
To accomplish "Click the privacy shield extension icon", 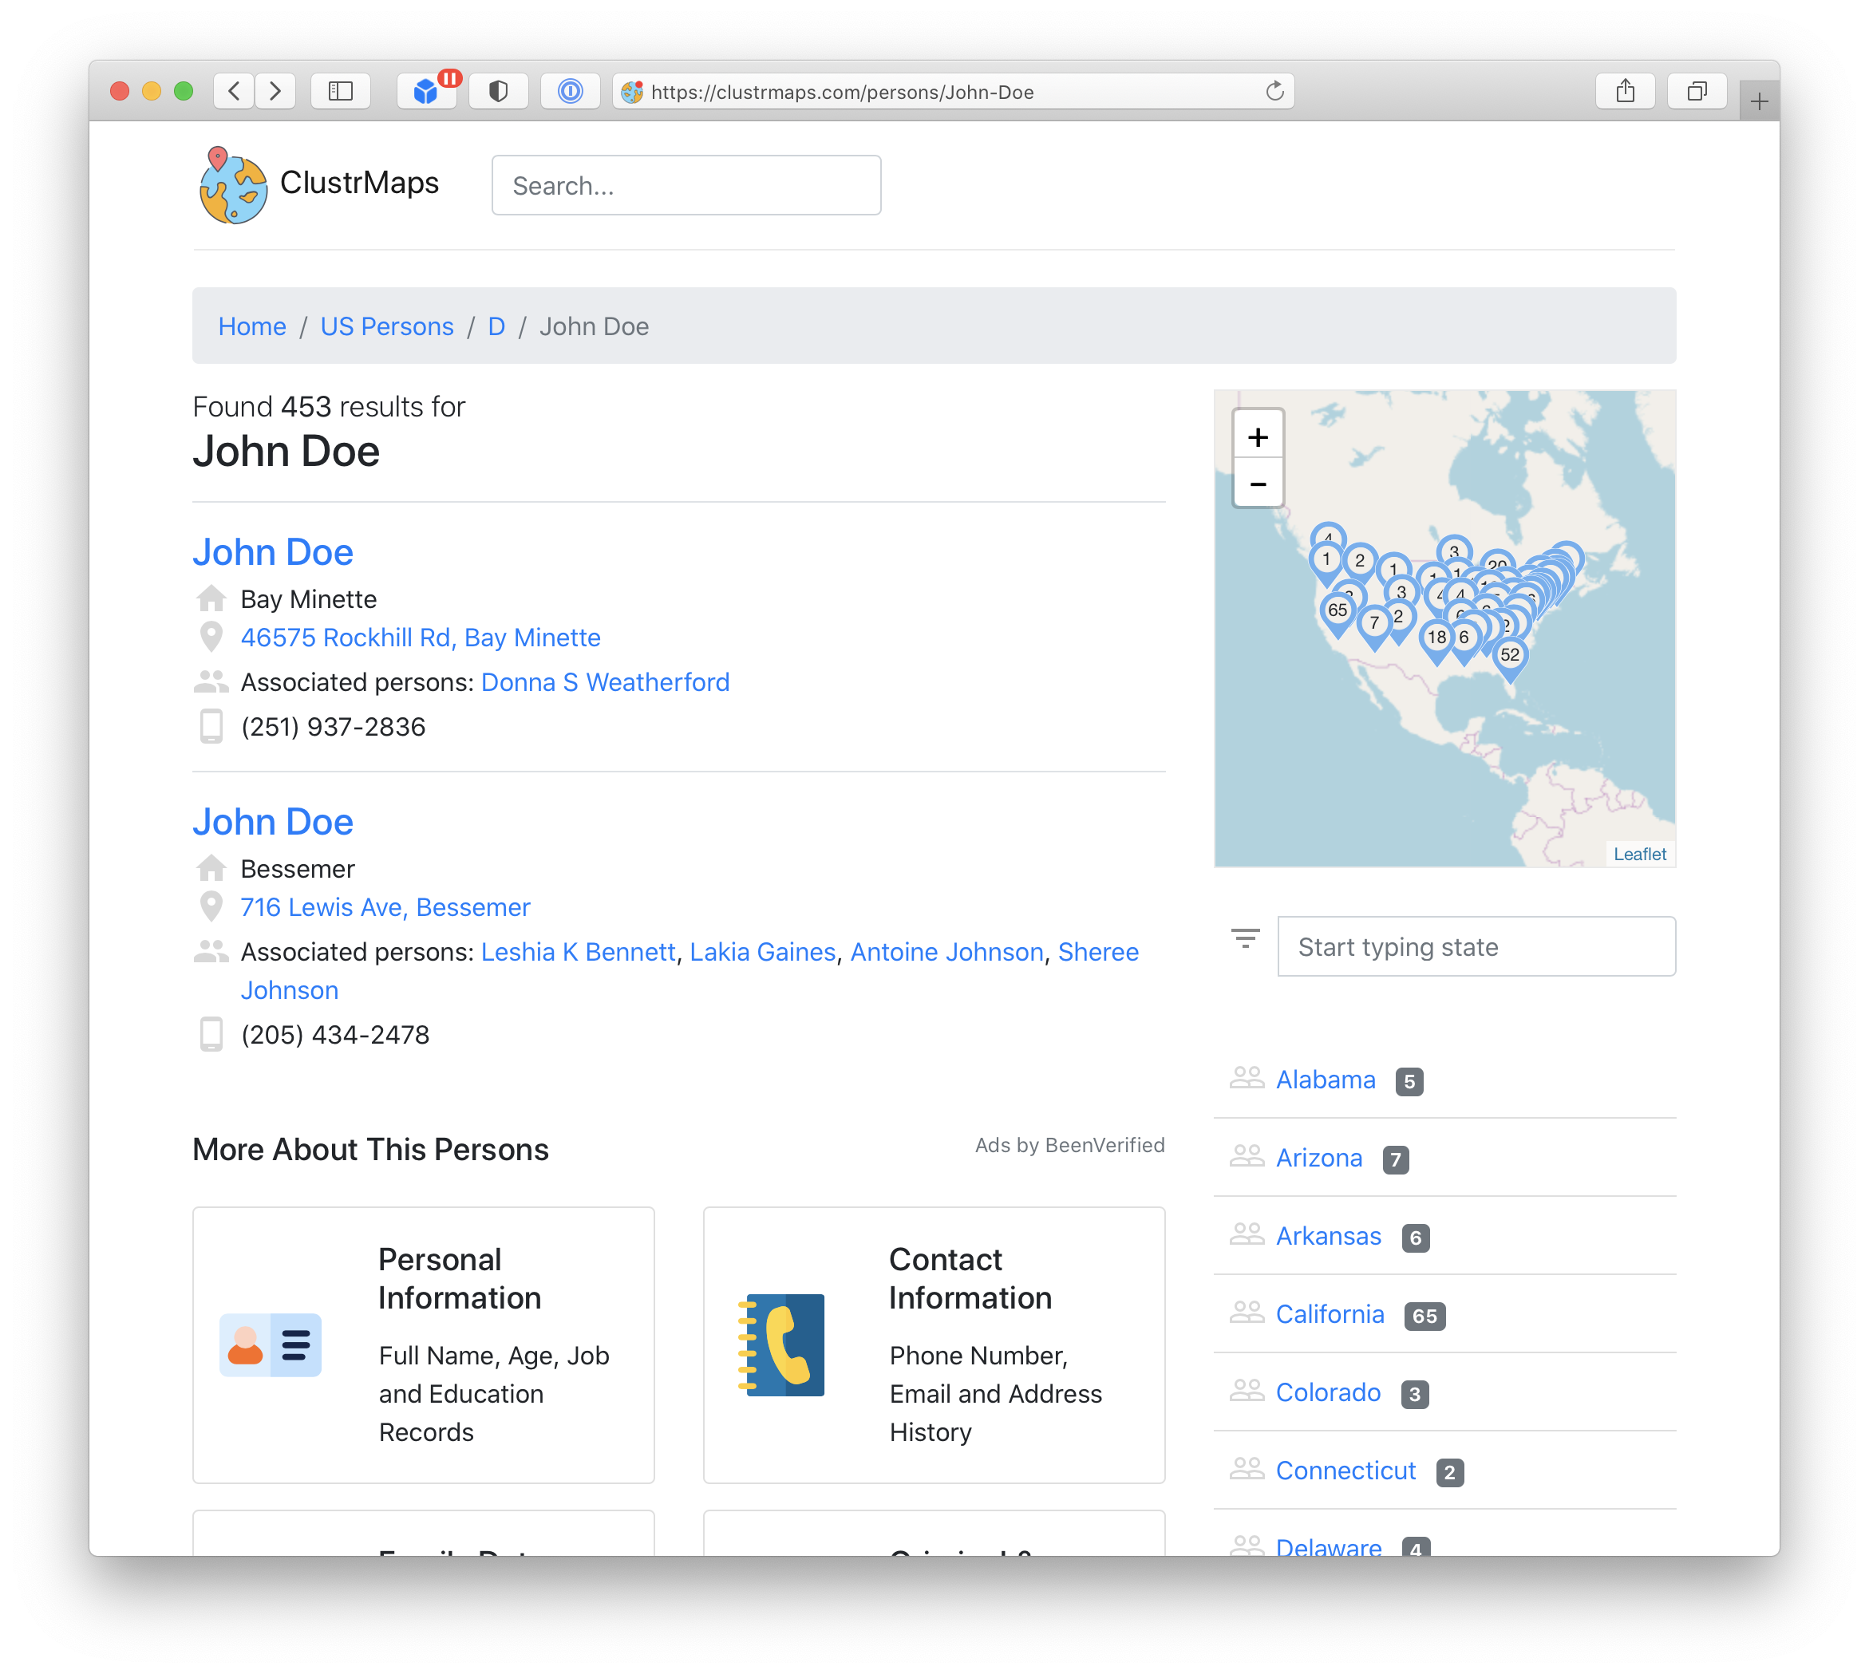I will click(x=499, y=91).
